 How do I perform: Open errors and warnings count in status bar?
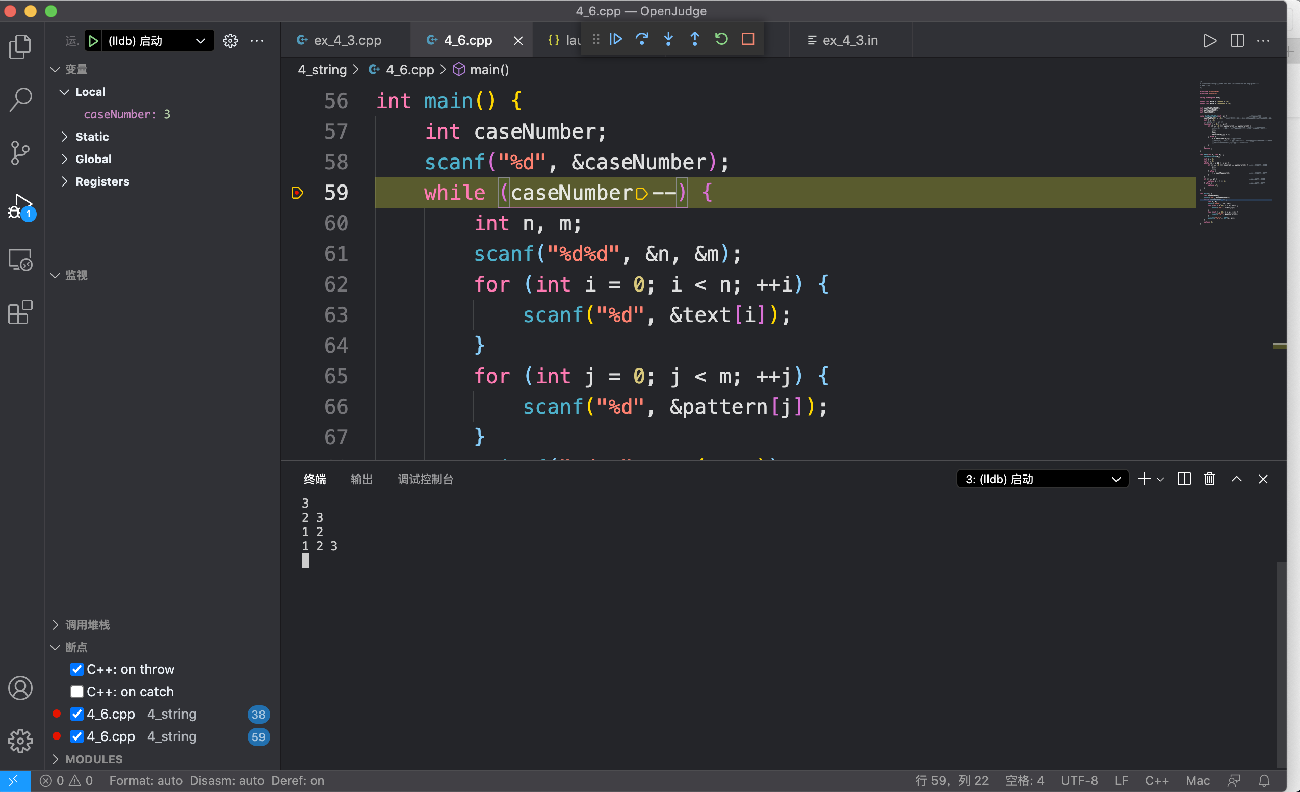pos(67,780)
